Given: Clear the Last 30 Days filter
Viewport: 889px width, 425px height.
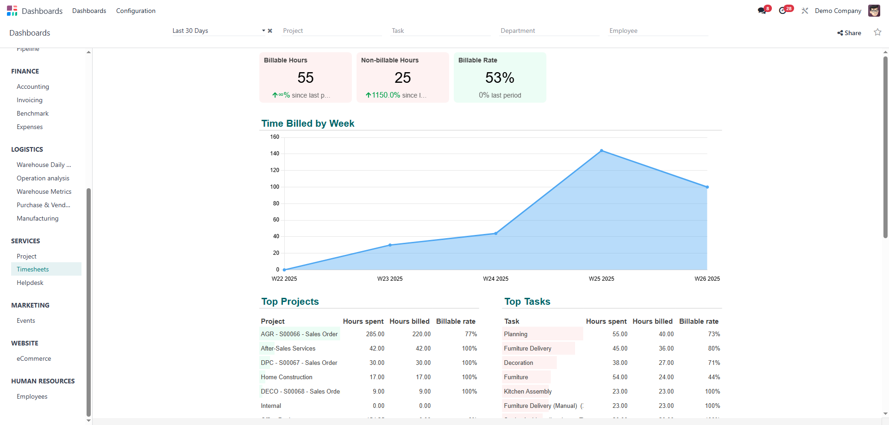Looking at the screenshot, I should (270, 31).
